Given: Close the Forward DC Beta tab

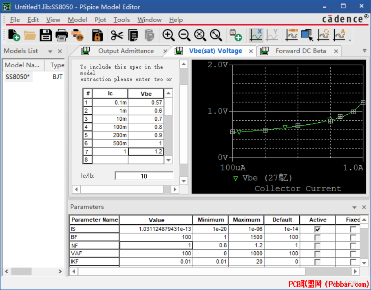Looking at the screenshot, I should (x=336, y=51).
